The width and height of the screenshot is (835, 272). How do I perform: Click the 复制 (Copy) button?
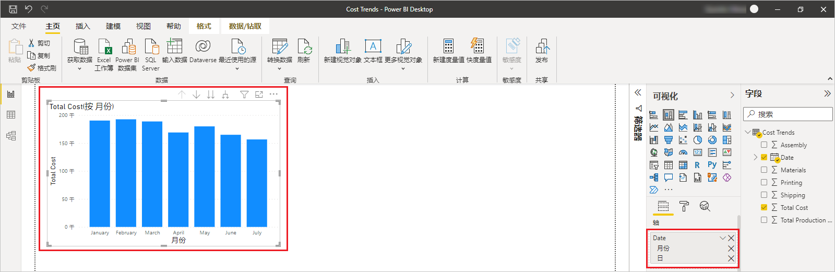pyautogui.click(x=39, y=55)
